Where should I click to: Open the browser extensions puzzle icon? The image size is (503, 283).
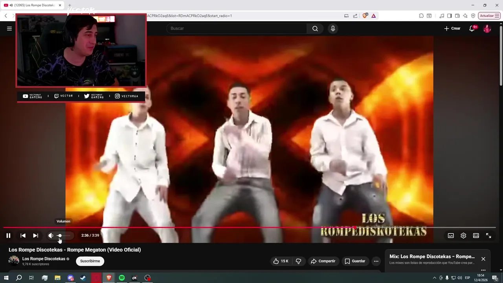coord(421,16)
